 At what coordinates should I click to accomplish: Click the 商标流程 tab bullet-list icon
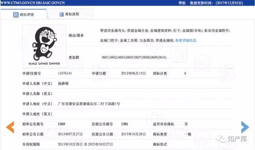pos(61,14)
